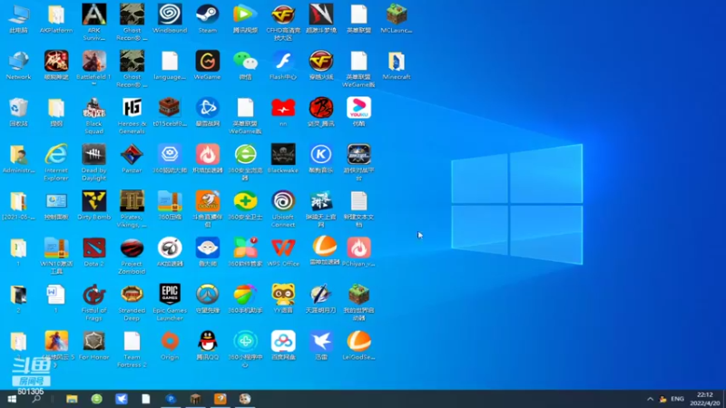Open the WeGame shortcut
Viewport: 726px width, 408px height.
pyautogui.click(x=208, y=65)
